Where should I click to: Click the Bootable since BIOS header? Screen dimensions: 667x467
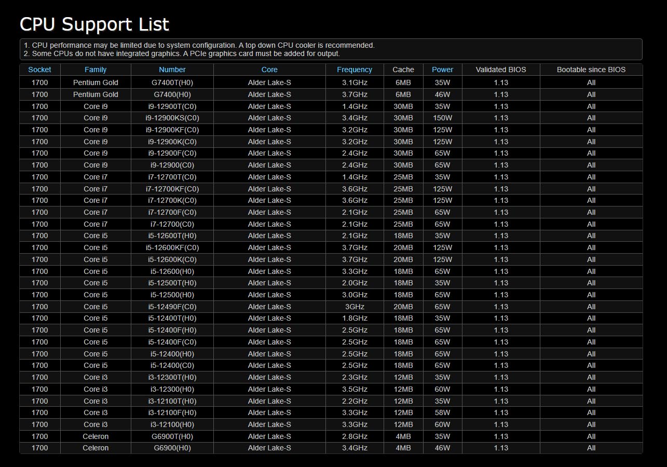pyautogui.click(x=591, y=70)
